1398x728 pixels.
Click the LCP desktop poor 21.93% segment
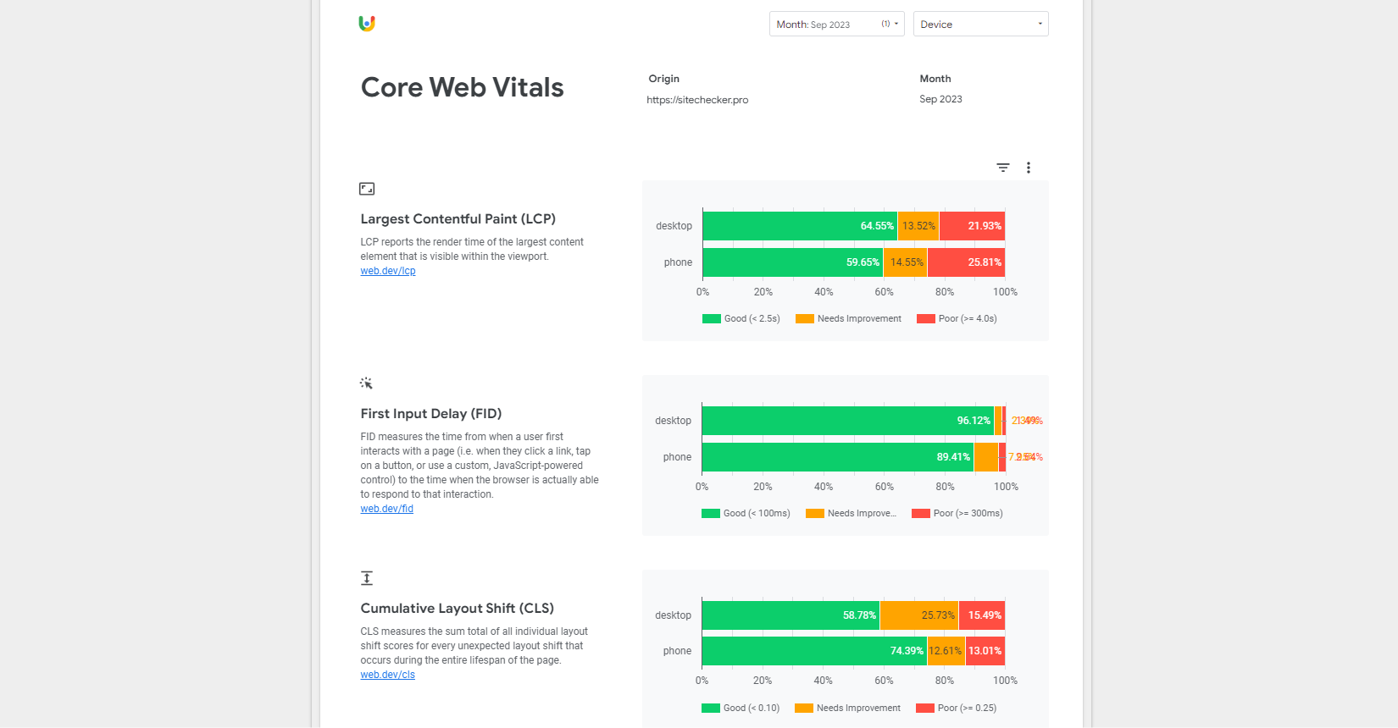972,226
